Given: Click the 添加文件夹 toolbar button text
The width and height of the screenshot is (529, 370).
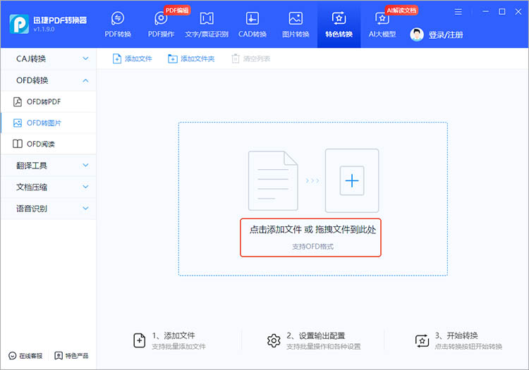Looking at the screenshot, I should pos(197,59).
